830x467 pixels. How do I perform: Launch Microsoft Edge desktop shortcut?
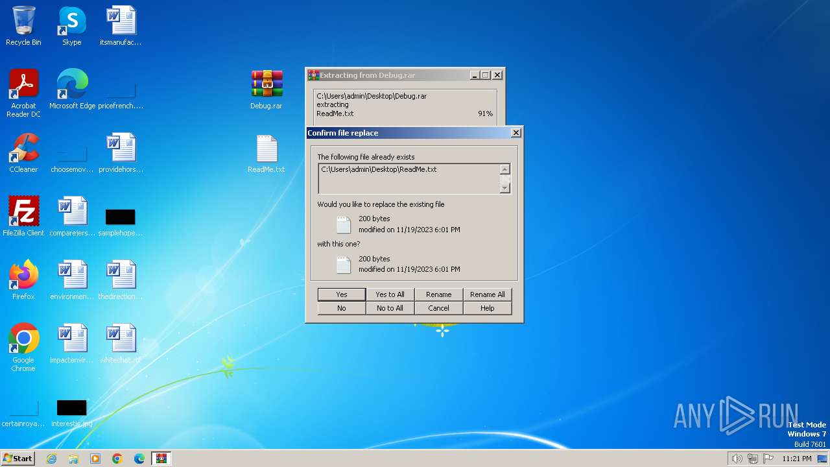(x=72, y=90)
